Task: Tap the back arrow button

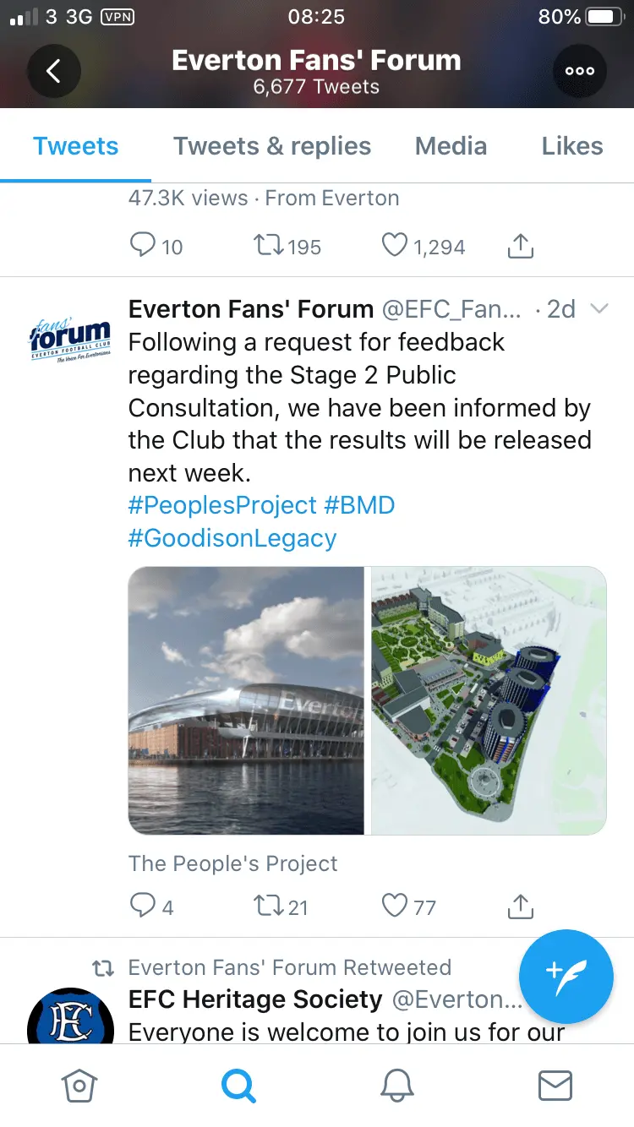Action: (54, 71)
